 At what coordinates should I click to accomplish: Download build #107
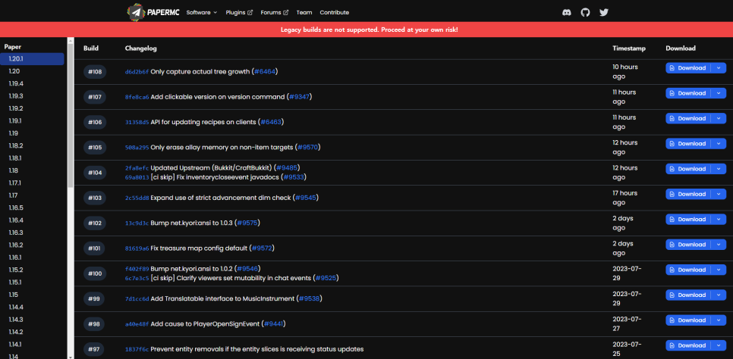[688, 93]
